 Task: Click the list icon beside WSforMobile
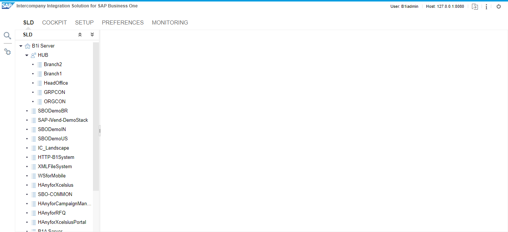[33, 176]
